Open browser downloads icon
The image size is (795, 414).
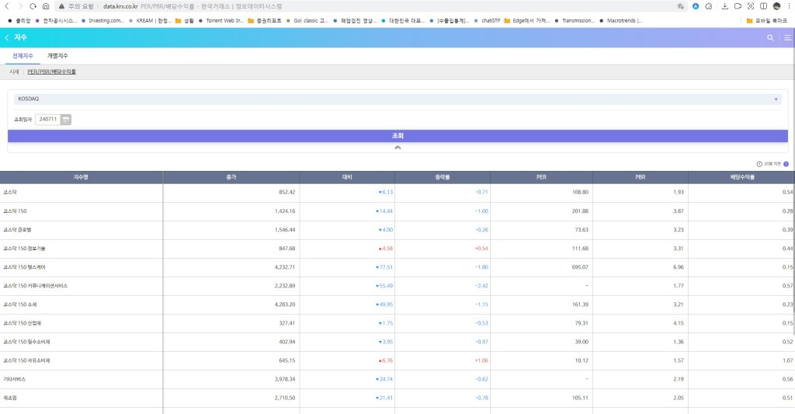point(724,6)
